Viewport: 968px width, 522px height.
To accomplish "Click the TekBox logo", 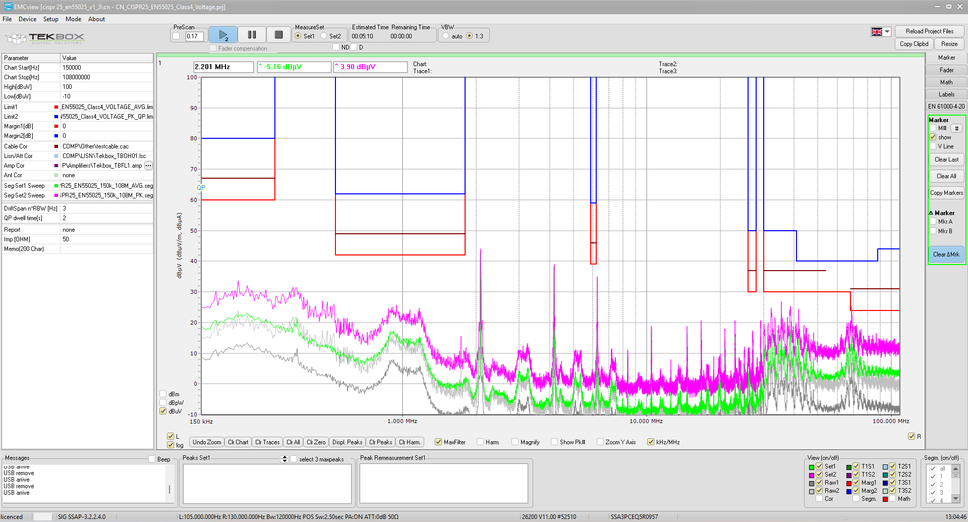I will [45, 38].
